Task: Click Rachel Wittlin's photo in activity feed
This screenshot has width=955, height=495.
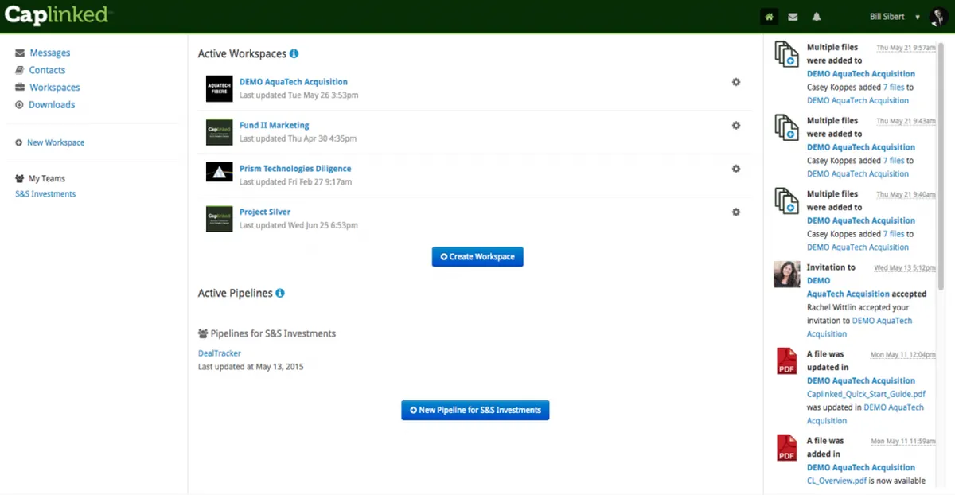Action: [x=786, y=274]
